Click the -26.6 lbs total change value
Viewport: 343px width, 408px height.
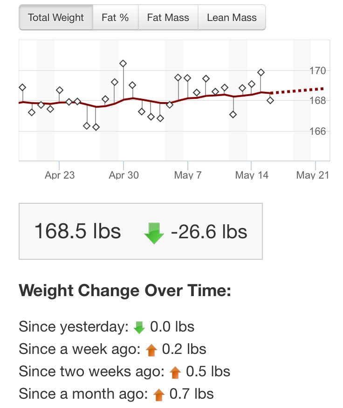coord(209,232)
